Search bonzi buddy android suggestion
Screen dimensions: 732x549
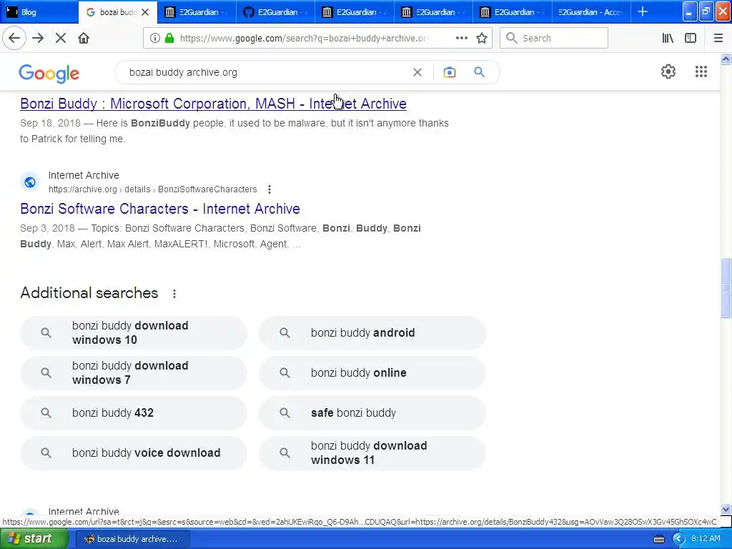point(372,333)
